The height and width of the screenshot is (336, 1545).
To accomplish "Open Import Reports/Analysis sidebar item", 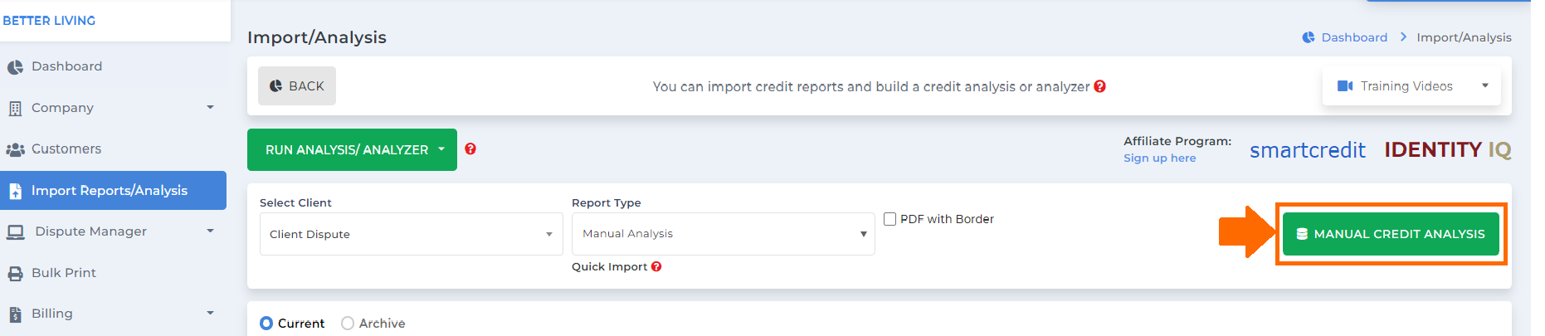I will 113,190.
